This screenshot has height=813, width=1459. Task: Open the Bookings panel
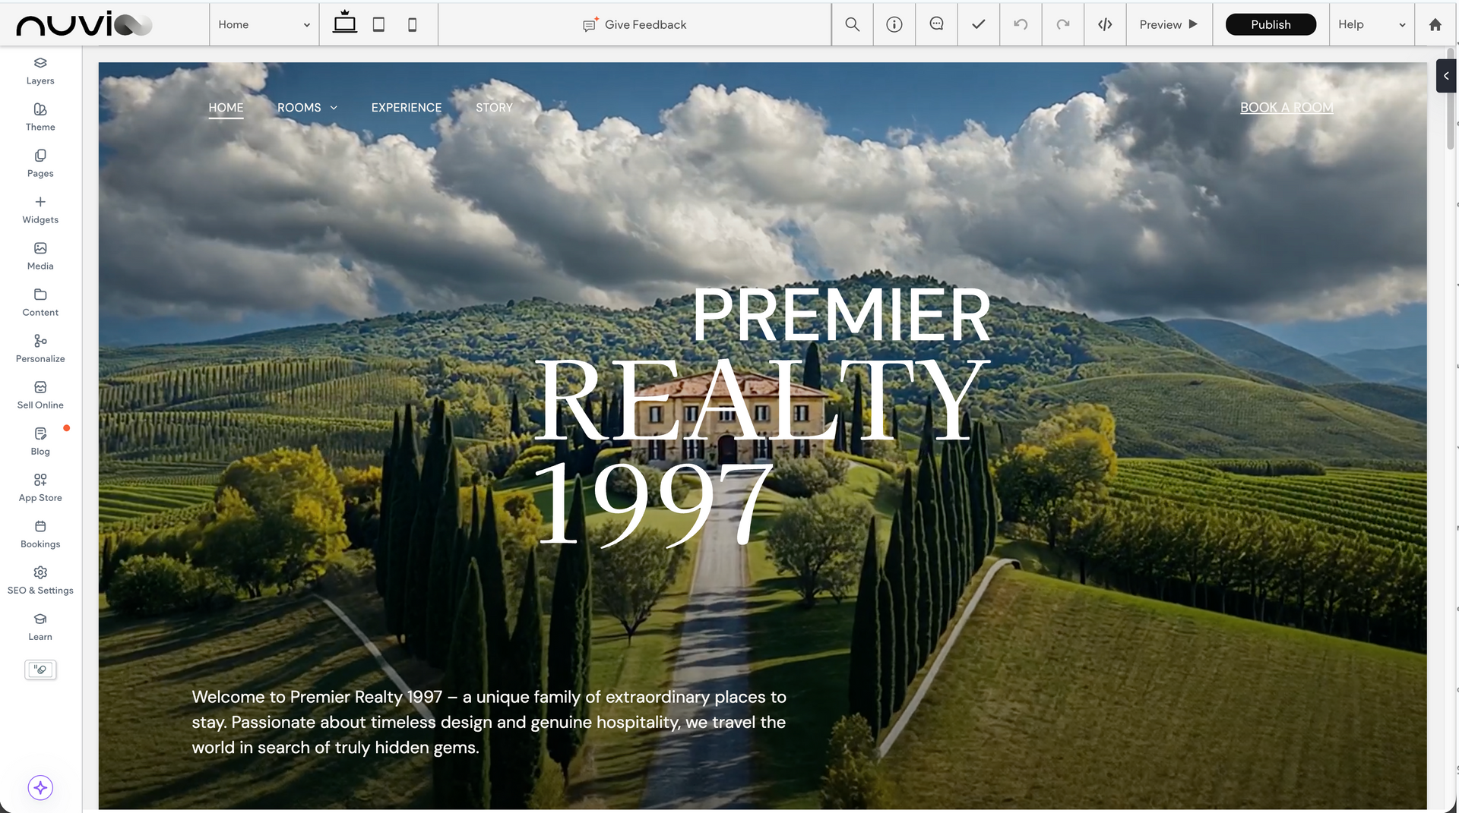click(40, 534)
